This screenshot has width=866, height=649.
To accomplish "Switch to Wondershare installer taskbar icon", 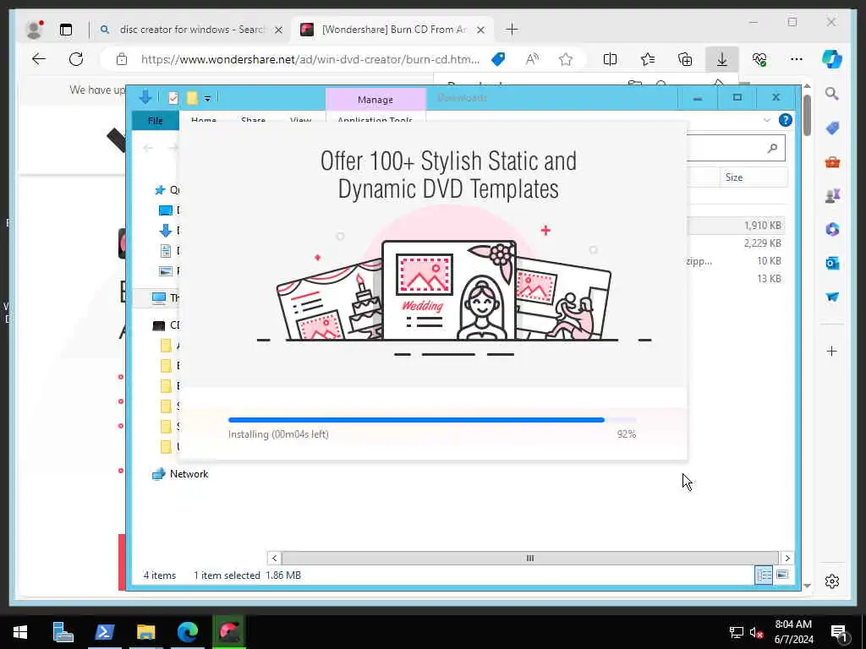I will [x=228, y=632].
